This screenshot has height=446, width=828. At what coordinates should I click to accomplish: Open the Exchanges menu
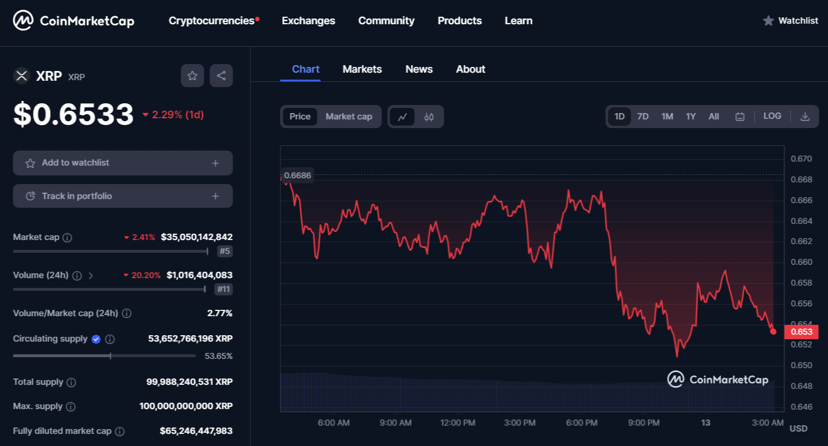308,21
